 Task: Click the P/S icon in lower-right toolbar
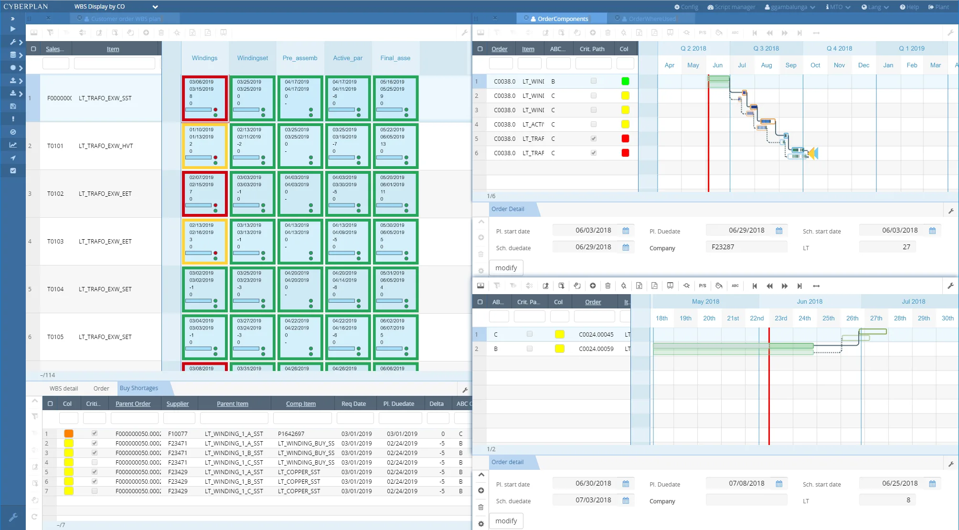click(x=703, y=286)
